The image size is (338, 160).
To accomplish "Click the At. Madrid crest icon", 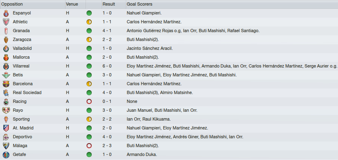I will [6, 128].
